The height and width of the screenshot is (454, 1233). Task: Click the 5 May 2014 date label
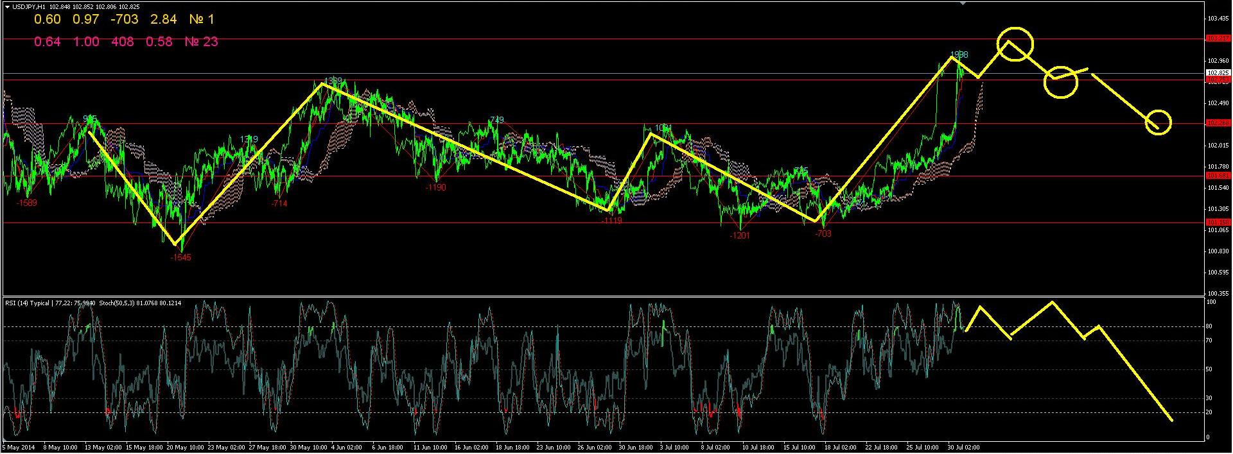pyautogui.click(x=18, y=448)
